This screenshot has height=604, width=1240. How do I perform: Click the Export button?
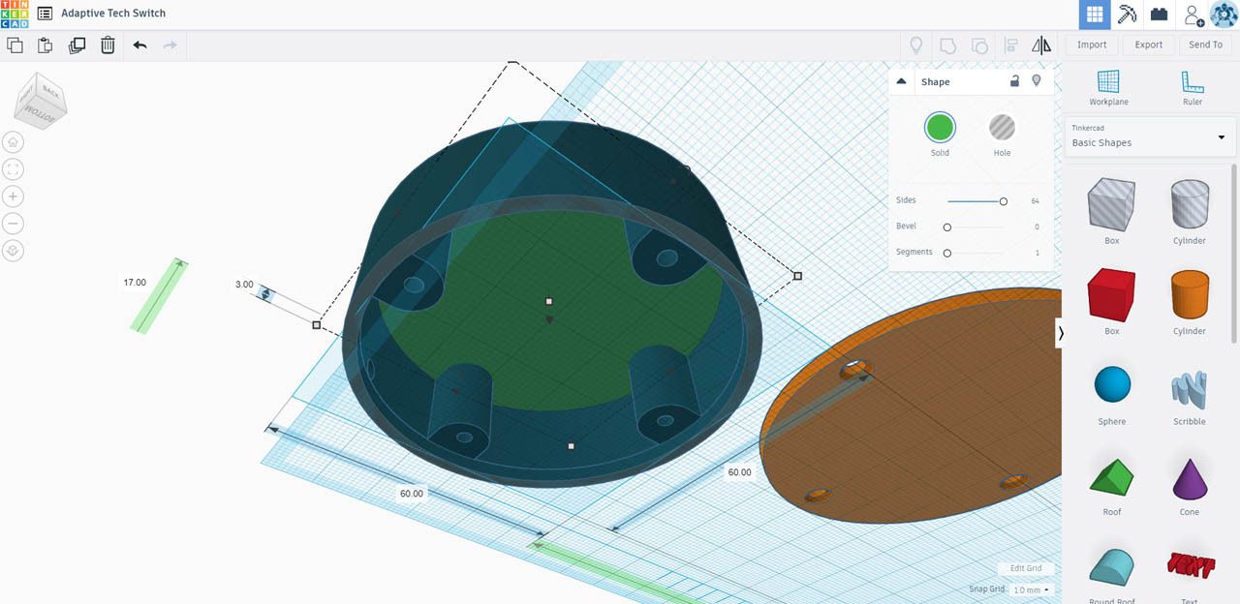(1148, 45)
